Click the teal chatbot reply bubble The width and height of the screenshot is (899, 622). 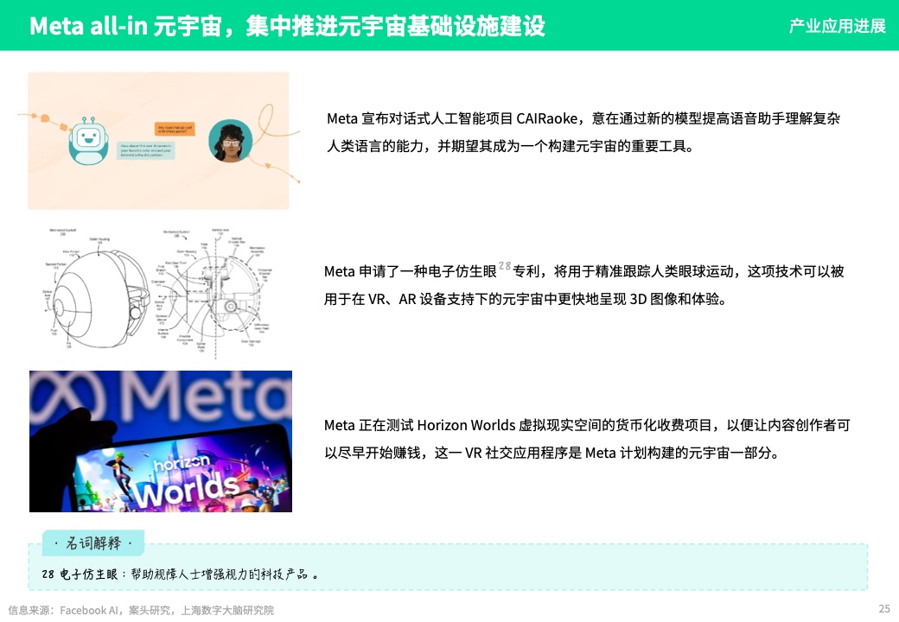click(145, 150)
